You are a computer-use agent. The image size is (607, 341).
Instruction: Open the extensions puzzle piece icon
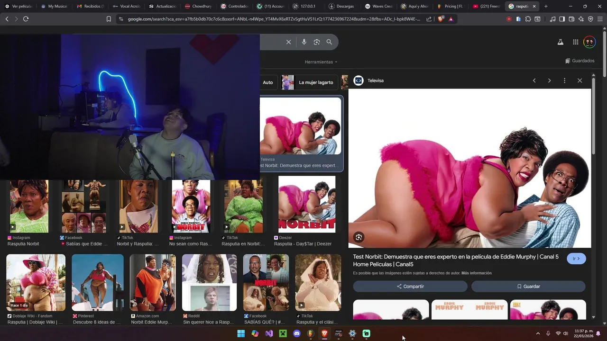[528, 19]
